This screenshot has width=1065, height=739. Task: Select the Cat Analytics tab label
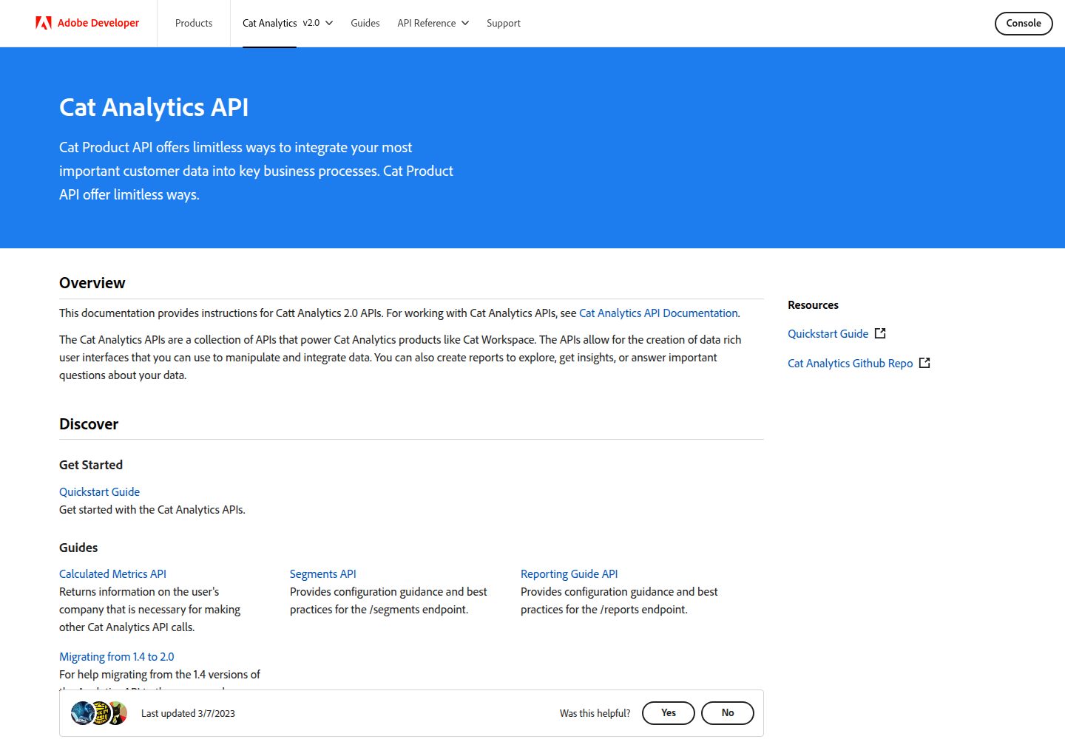click(x=269, y=23)
